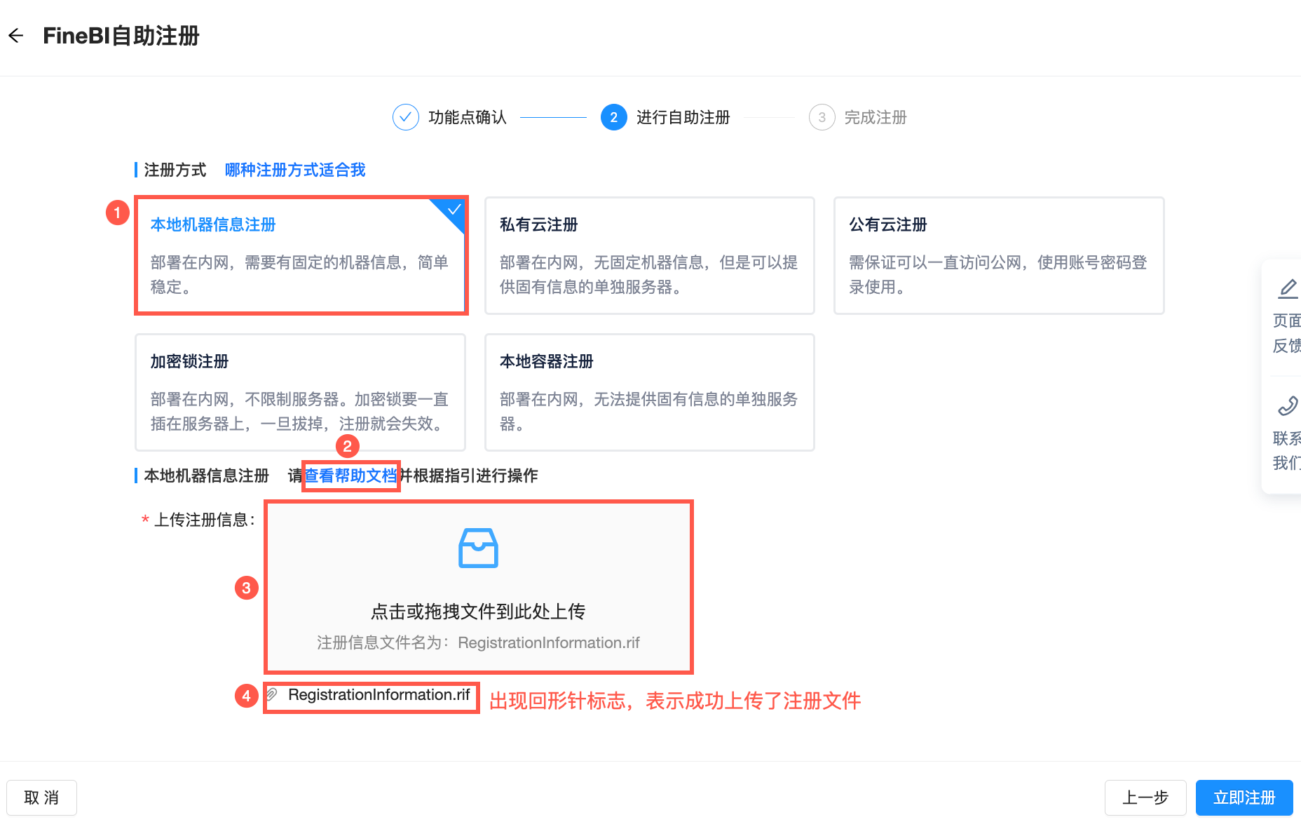Click the 立即注册 button

pyautogui.click(x=1244, y=797)
